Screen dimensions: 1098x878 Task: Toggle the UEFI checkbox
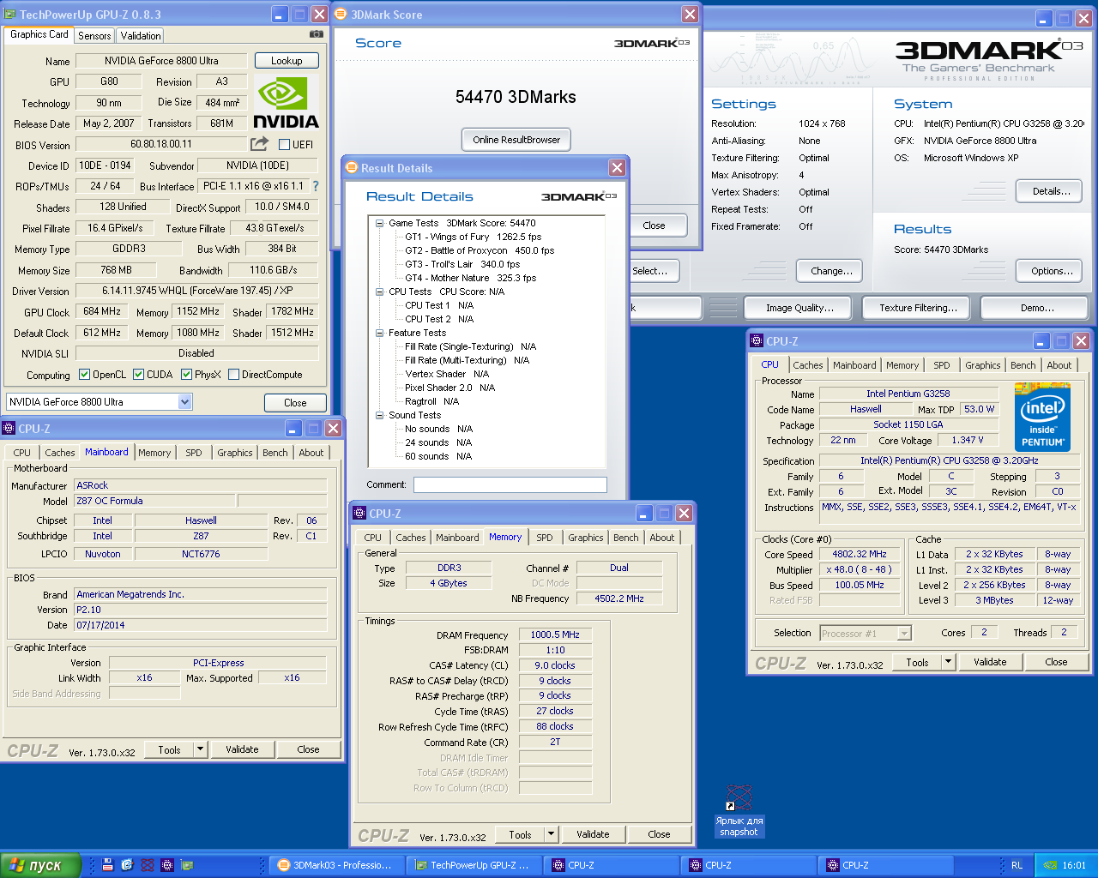(x=285, y=144)
